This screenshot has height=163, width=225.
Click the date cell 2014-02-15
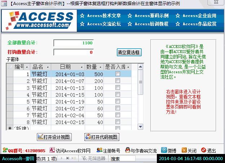(68, 122)
